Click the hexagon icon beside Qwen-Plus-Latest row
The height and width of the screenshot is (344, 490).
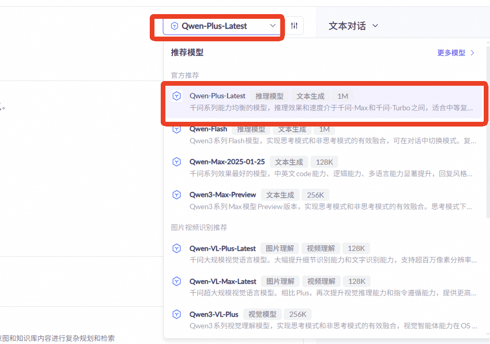pos(176,96)
